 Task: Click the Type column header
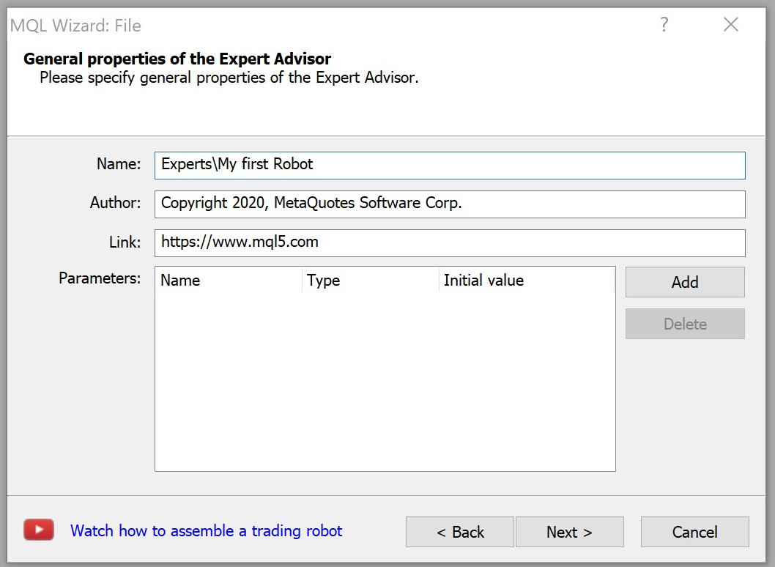(370, 281)
